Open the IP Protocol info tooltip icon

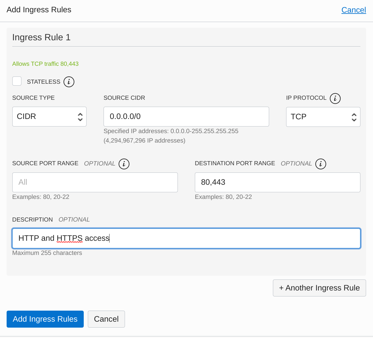(335, 98)
